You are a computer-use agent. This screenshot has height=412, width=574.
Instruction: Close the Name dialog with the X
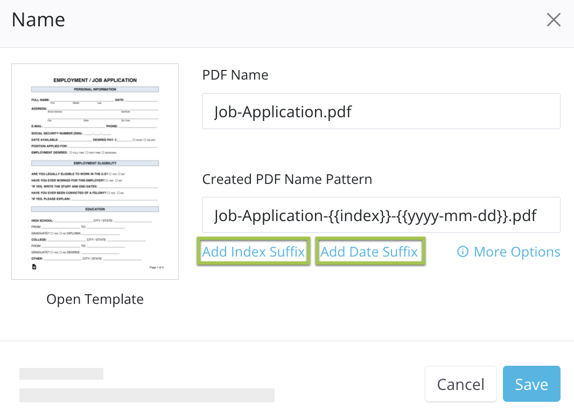coord(554,20)
